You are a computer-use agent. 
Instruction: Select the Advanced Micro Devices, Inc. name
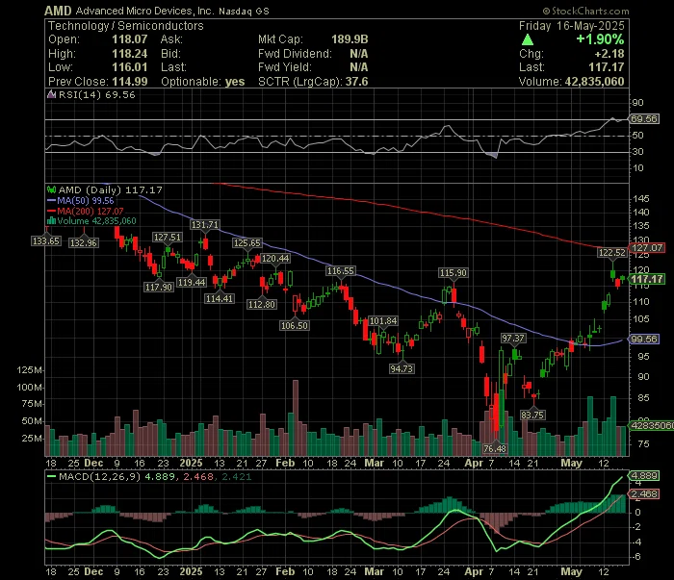(144, 11)
